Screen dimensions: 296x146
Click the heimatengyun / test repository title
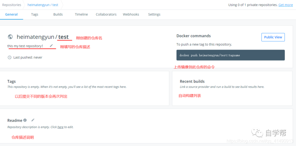(x=43, y=37)
